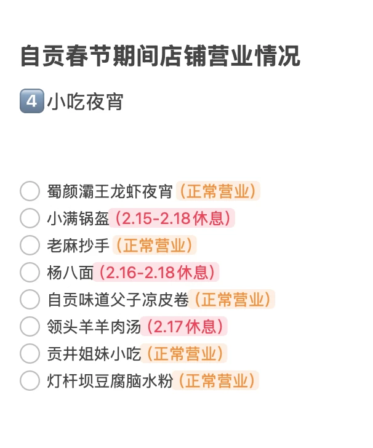Click the title 自贡春节期间店铺营业情况
Image resolution: width=373 pixels, height=448 pixels.
tap(160, 56)
